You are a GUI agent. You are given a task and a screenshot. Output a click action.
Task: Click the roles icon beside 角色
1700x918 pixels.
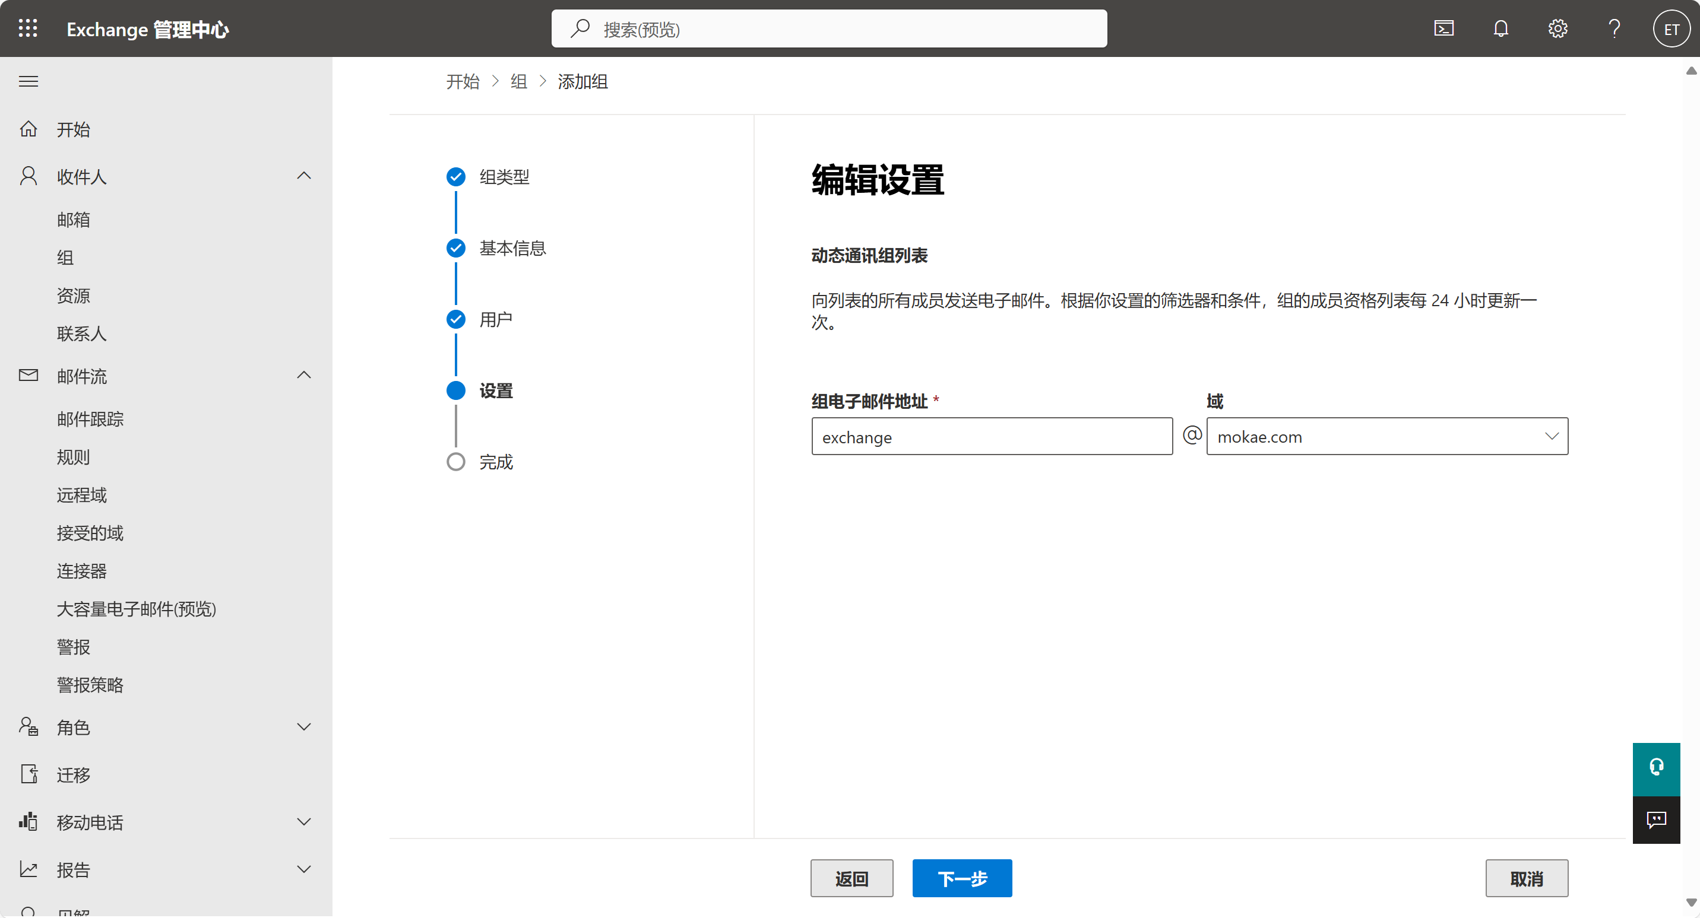29,727
